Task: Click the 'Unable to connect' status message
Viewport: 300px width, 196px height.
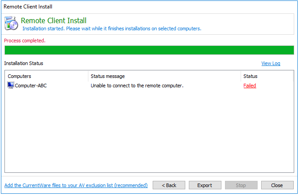Action: (137, 86)
